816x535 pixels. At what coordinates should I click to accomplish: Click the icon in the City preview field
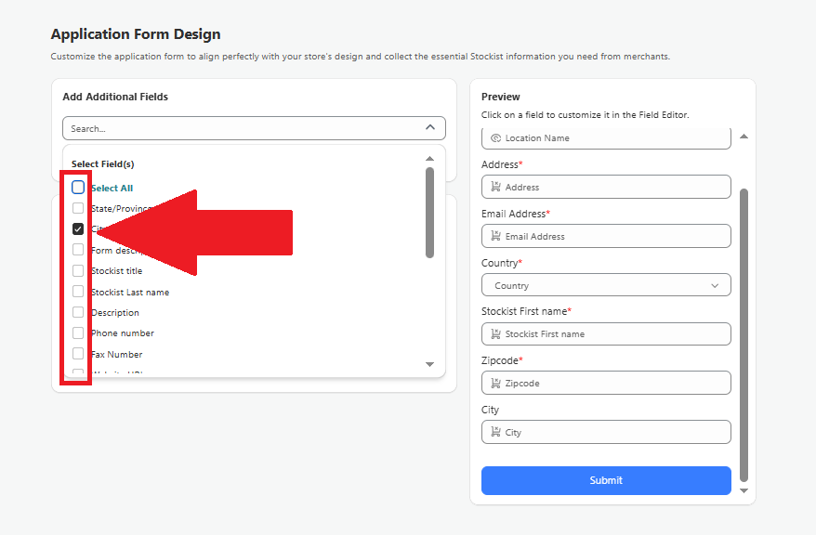[495, 432]
